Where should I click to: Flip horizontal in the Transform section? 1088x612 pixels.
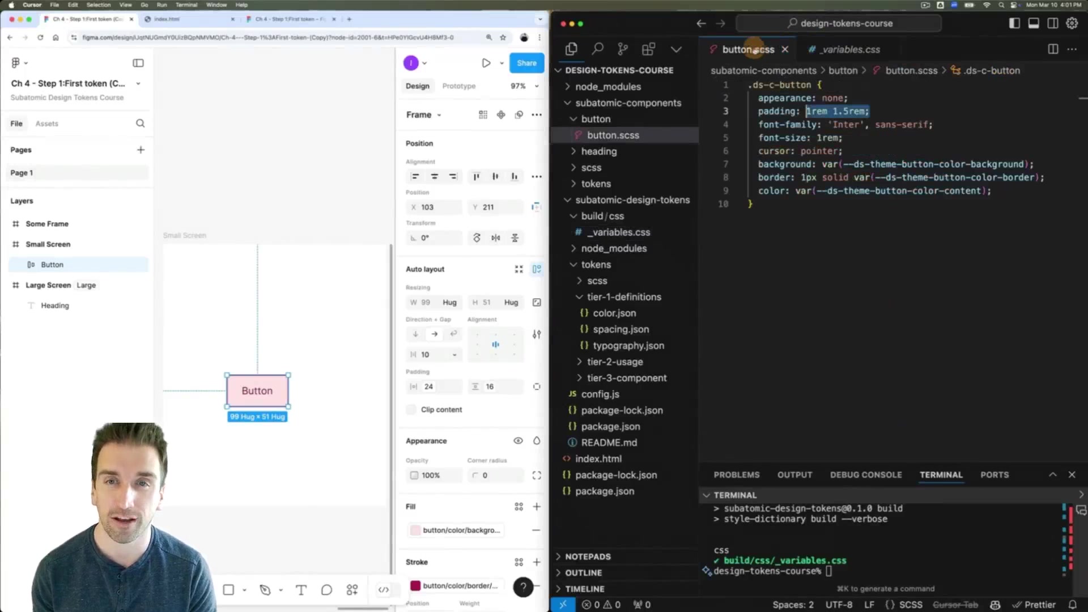point(496,238)
